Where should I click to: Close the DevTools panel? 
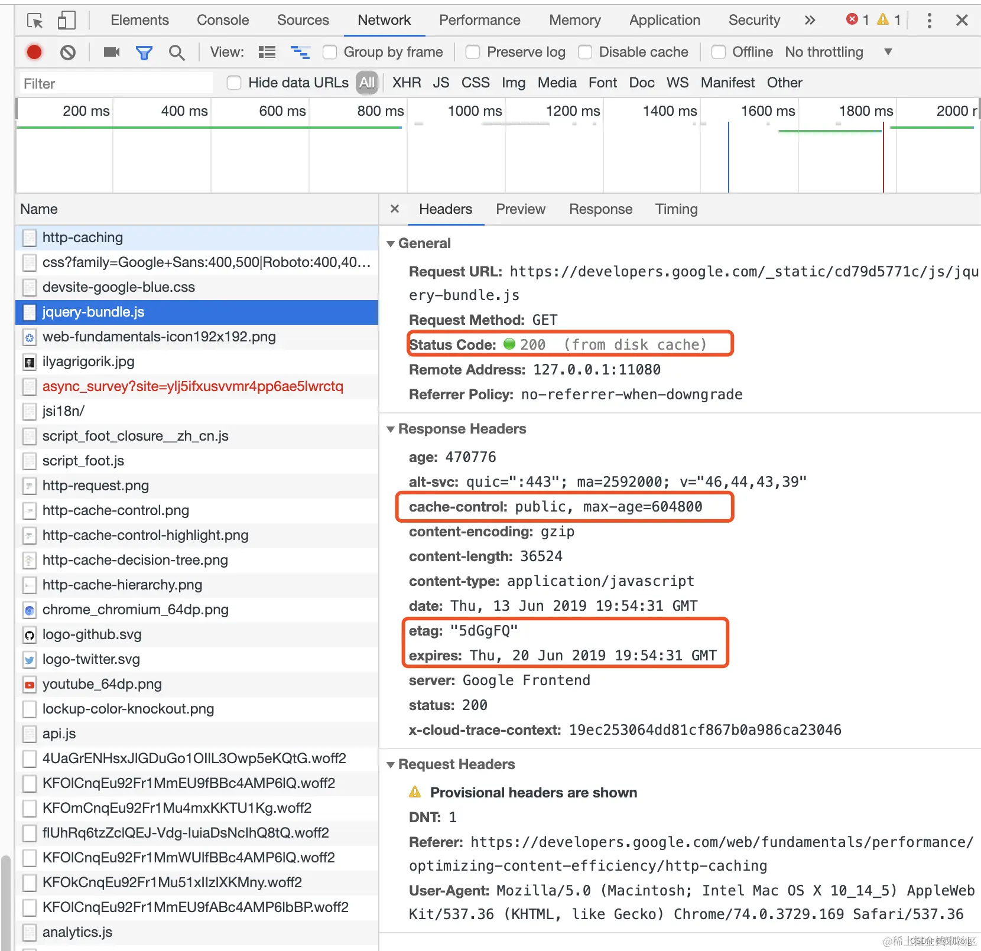click(x=962, y=21)
